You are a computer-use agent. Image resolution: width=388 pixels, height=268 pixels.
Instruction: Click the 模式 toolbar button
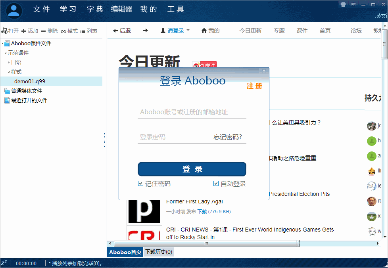click(69, 31)
